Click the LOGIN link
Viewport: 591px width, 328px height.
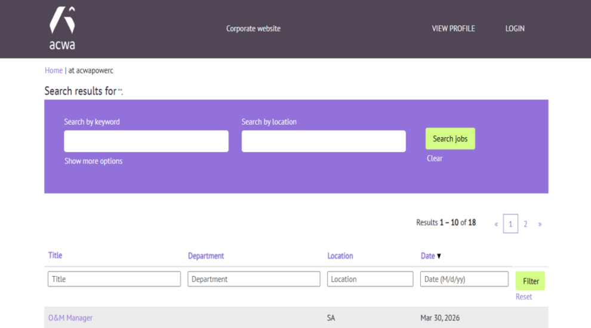click(515, 29)
